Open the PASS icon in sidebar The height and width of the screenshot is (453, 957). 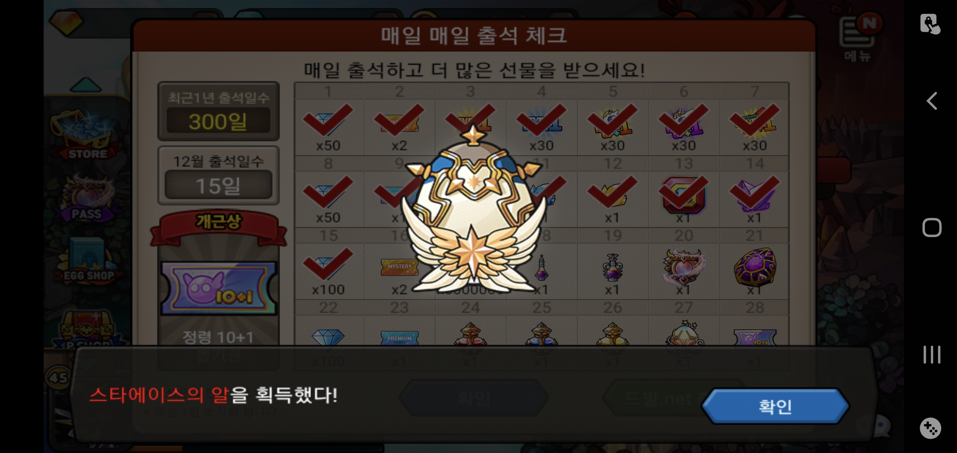(x=87, y=198)
